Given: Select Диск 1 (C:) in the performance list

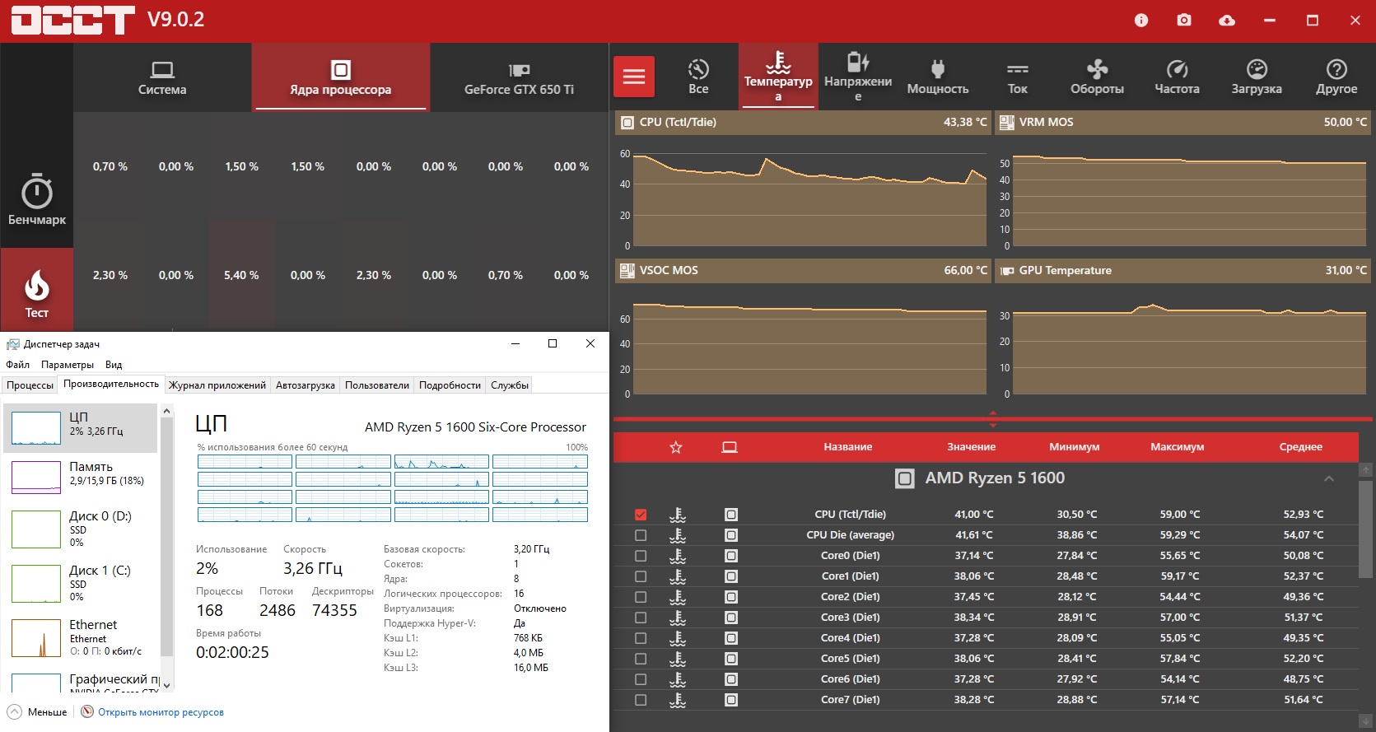Looking at the screenshot, I should 81,583.
